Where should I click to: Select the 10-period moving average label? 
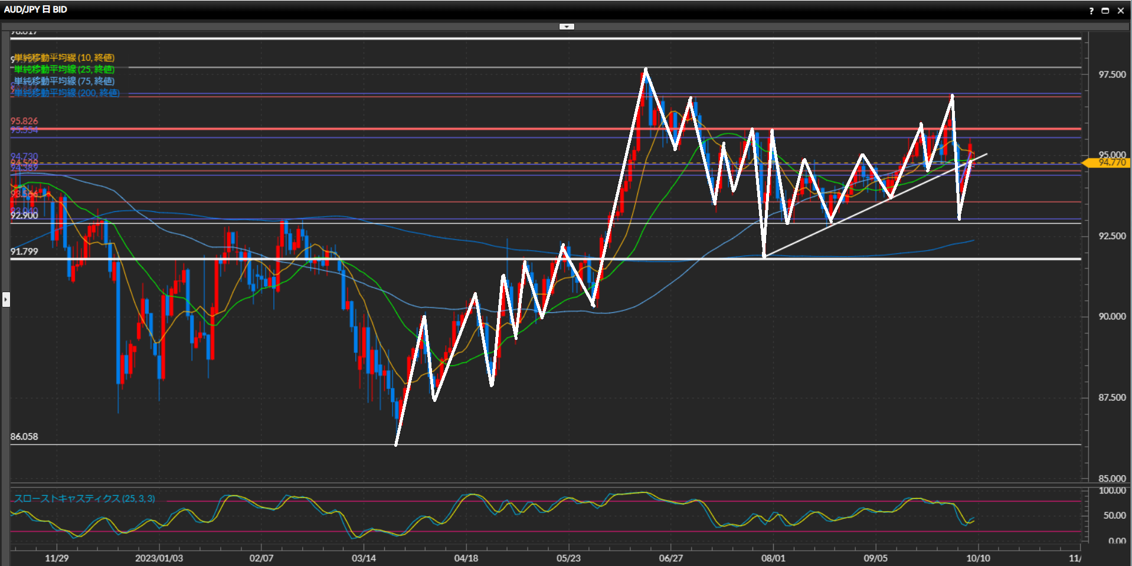tap(64, 58)
